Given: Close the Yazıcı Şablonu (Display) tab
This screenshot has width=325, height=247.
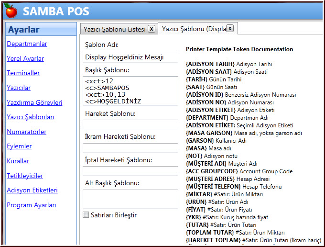Looking at the screenshot, I should (229, 29).
